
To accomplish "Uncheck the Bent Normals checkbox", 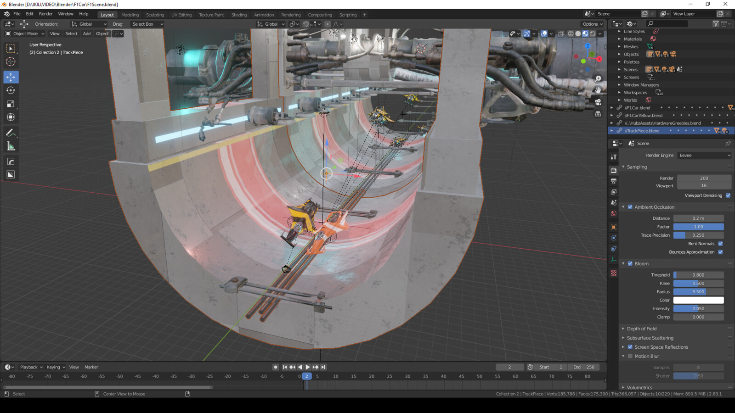I will 720,244.
